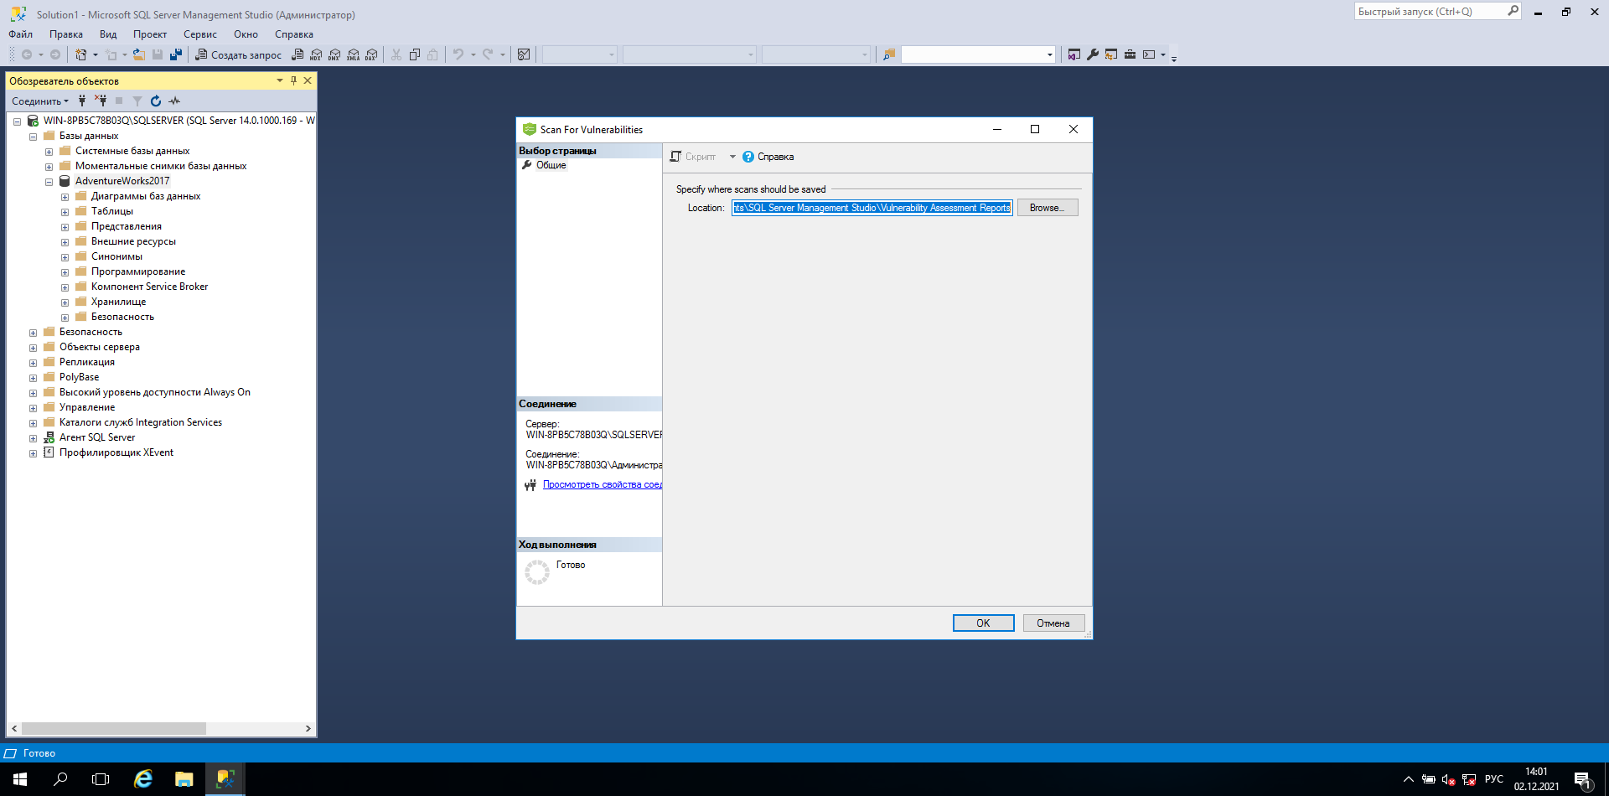The width and height of the screenshot is (1609, 796).
Task: Click the DMX query icon
Action: pos(334,54)
